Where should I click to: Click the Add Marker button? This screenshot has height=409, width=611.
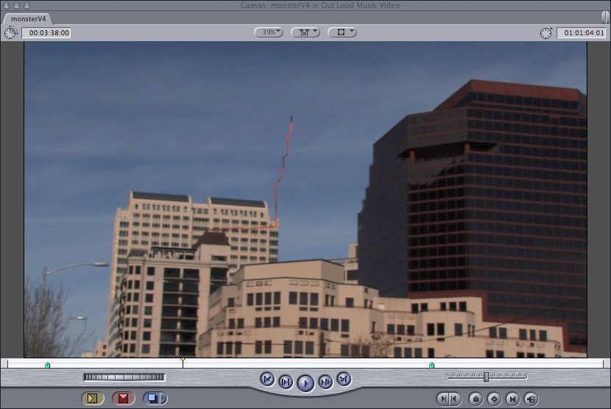click(x=476, y=399)
